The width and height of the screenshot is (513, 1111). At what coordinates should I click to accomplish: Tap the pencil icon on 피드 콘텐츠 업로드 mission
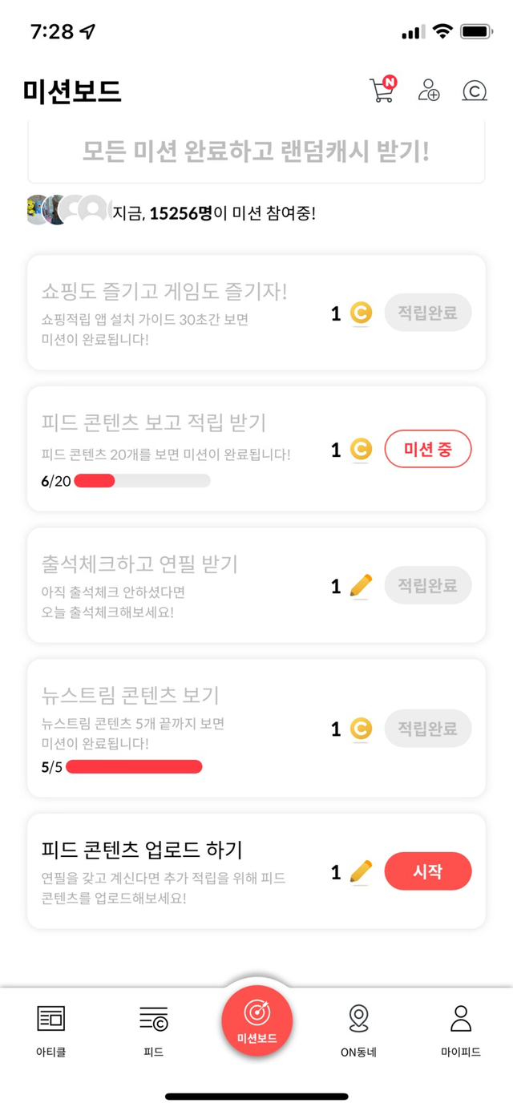[x=362, y=871]
